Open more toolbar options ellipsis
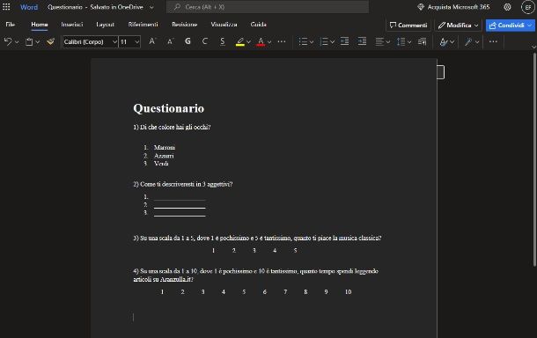537x338 pixels. (493, 41)
